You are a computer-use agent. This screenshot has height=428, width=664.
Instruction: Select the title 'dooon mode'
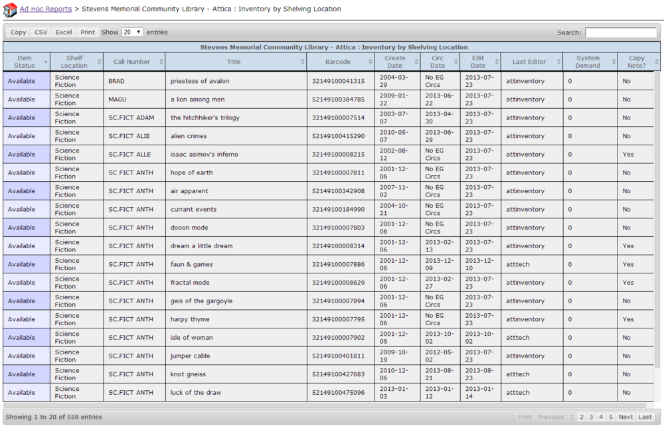coord(189,228)
